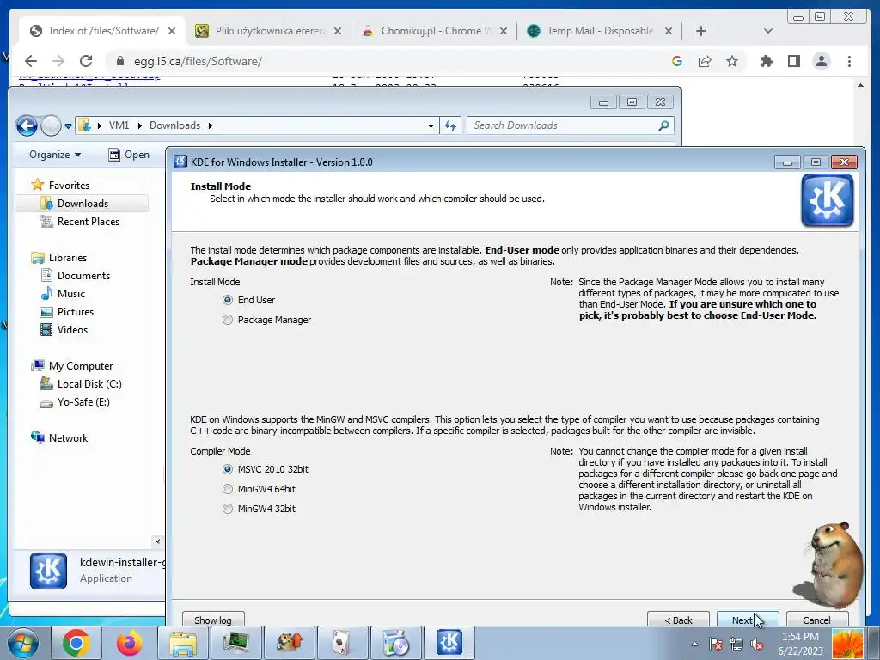Open Chrome extensions puzzle icon
This screenshot has height=660, width=880.
coord(766,61)
